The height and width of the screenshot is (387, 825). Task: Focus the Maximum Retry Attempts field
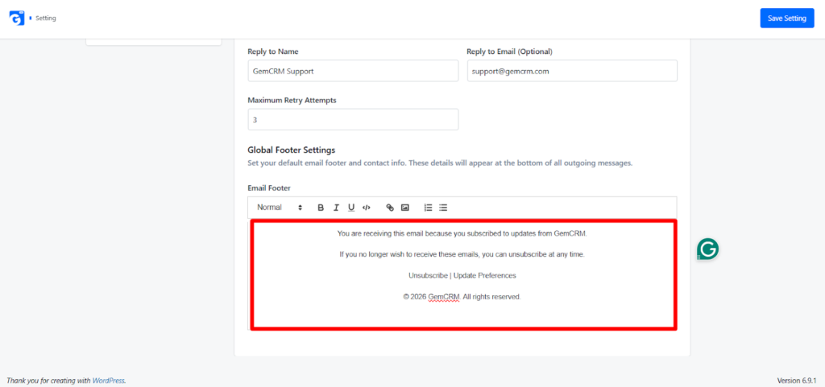[x=353, y=120]
